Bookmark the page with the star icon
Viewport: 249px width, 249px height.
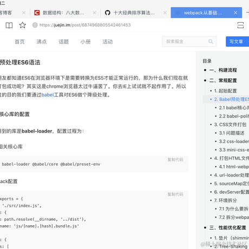[23, 25]
